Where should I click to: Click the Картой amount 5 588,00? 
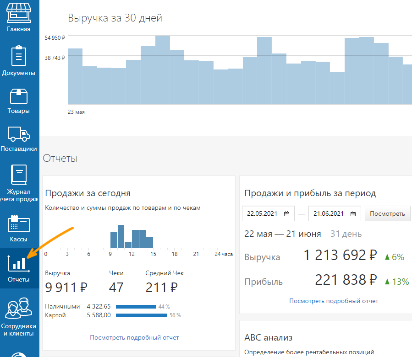click(99, 315)
